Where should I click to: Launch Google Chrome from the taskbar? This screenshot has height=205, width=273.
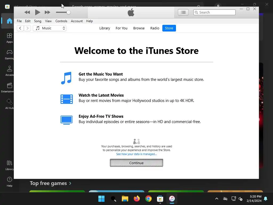pyautogui.click(x=148, y=199)
